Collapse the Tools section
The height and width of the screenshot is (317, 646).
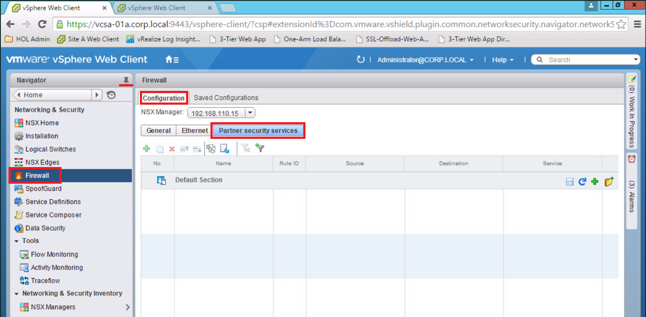17,241
